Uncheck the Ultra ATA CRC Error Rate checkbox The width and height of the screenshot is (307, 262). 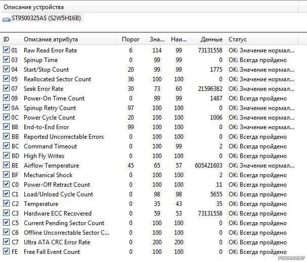(6, 242)
